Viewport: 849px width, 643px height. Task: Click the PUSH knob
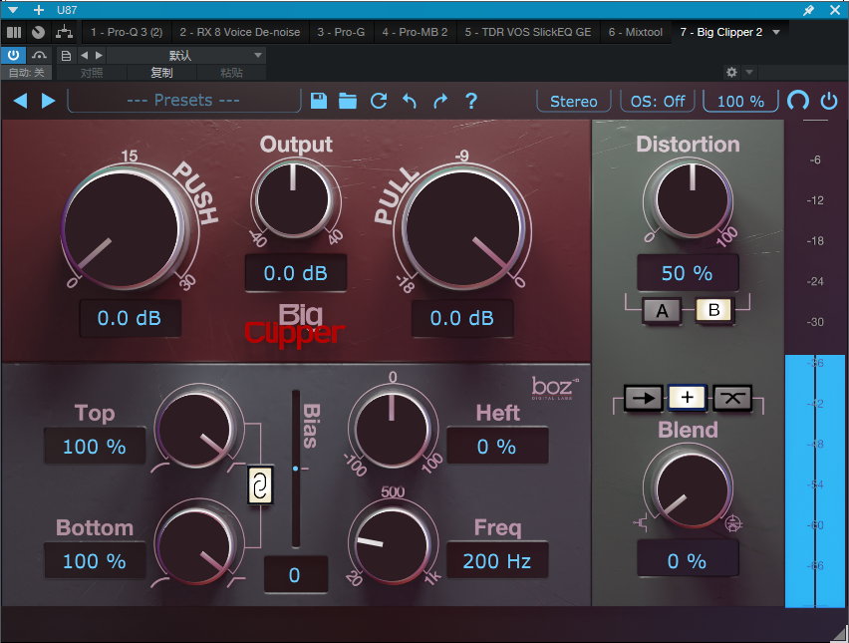point(124,228)
